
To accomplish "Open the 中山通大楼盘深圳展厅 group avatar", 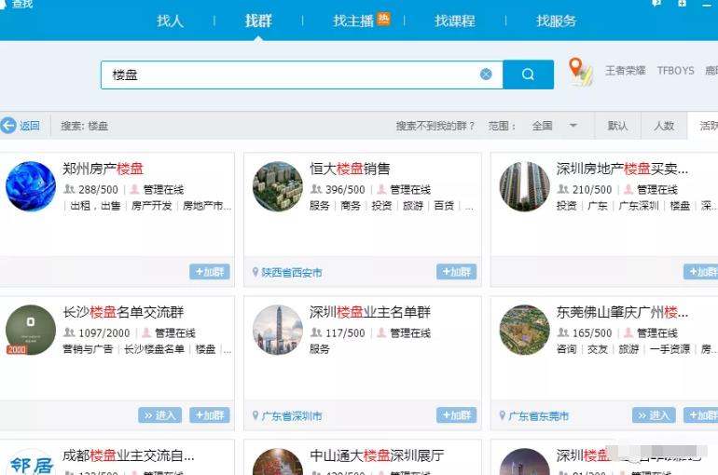I will [278, 463].
